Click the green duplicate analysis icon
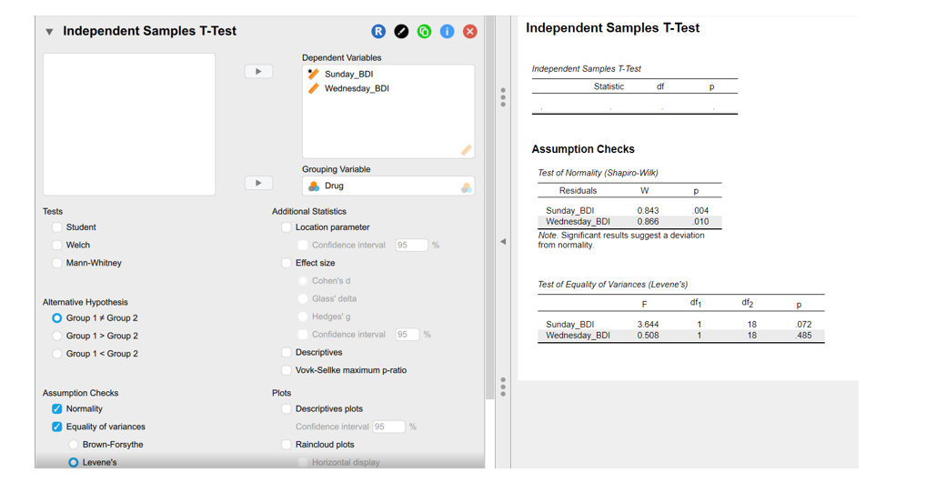The height and width of the screenshot is (493, 946). (x=424, y=31)
